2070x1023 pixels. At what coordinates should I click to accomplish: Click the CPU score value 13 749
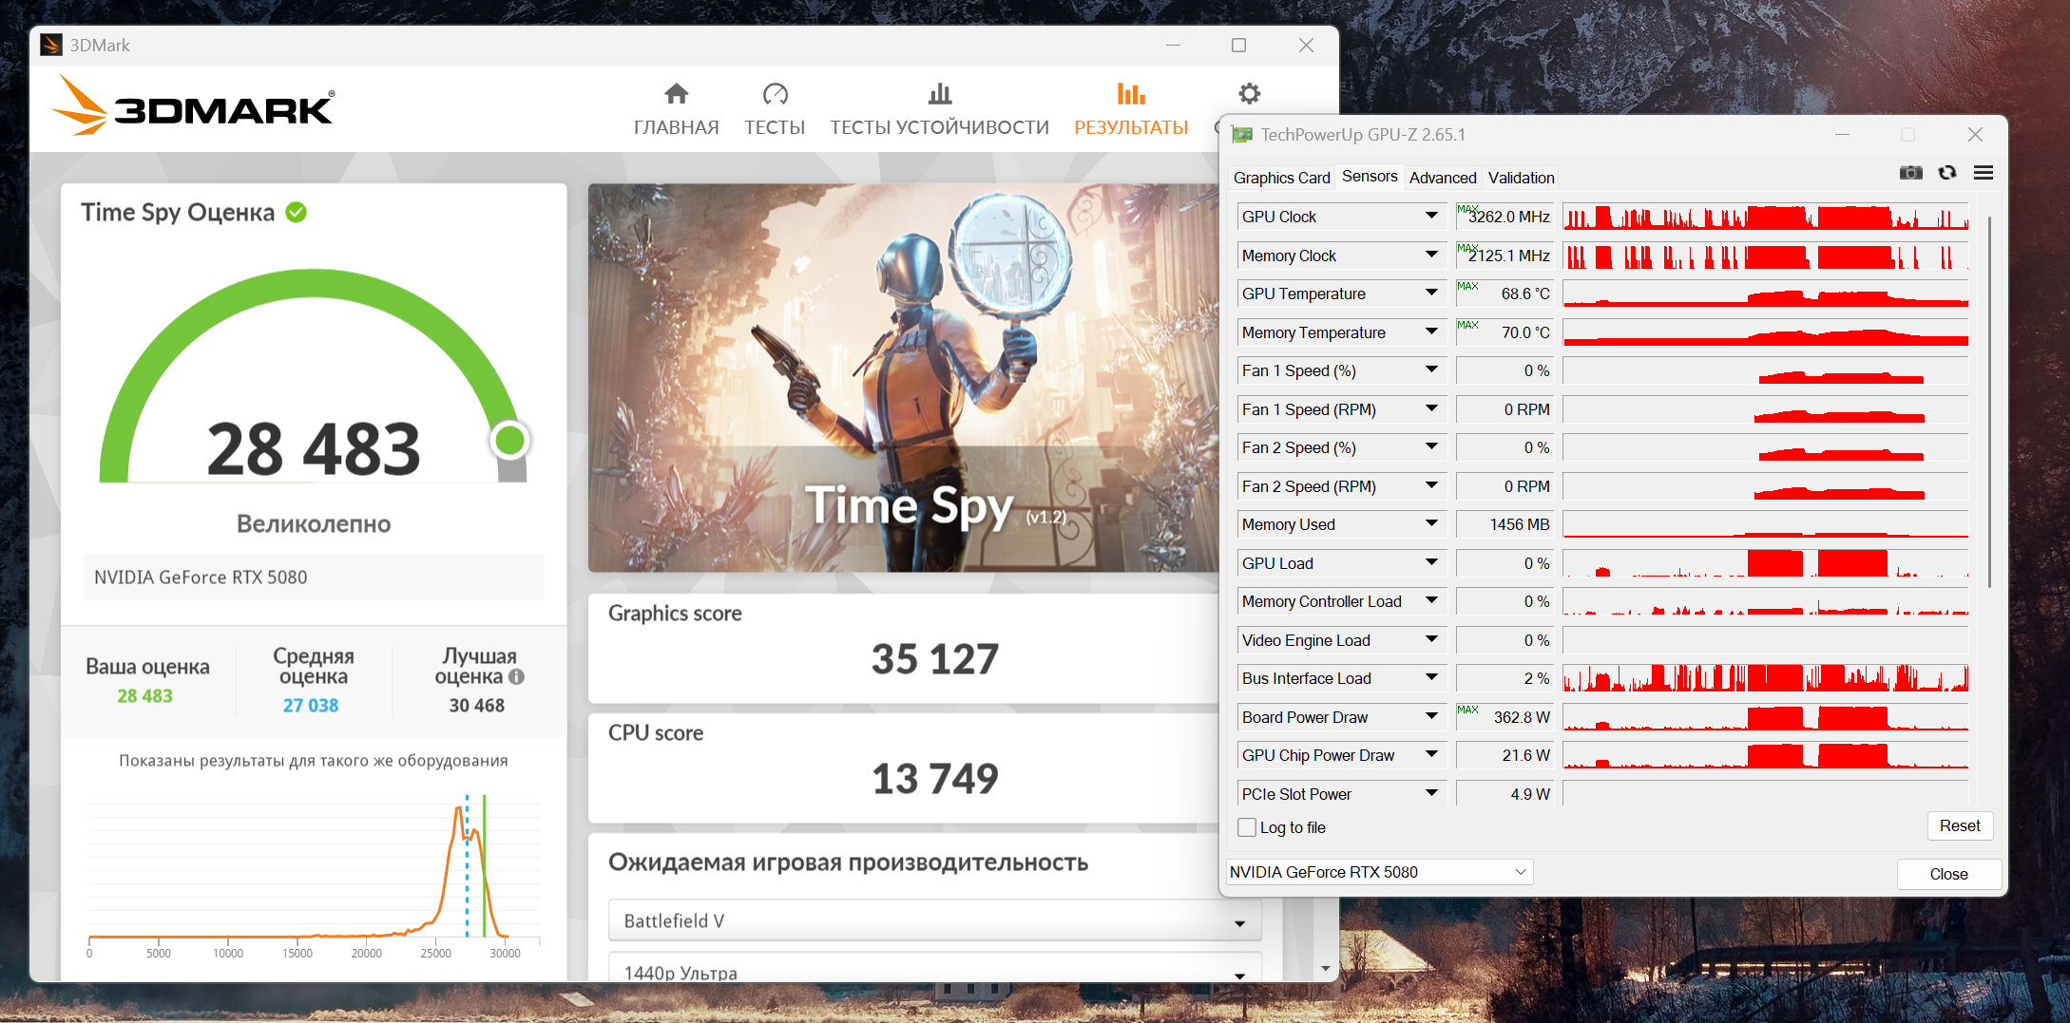pyautogui.click(x=935, y=779)
